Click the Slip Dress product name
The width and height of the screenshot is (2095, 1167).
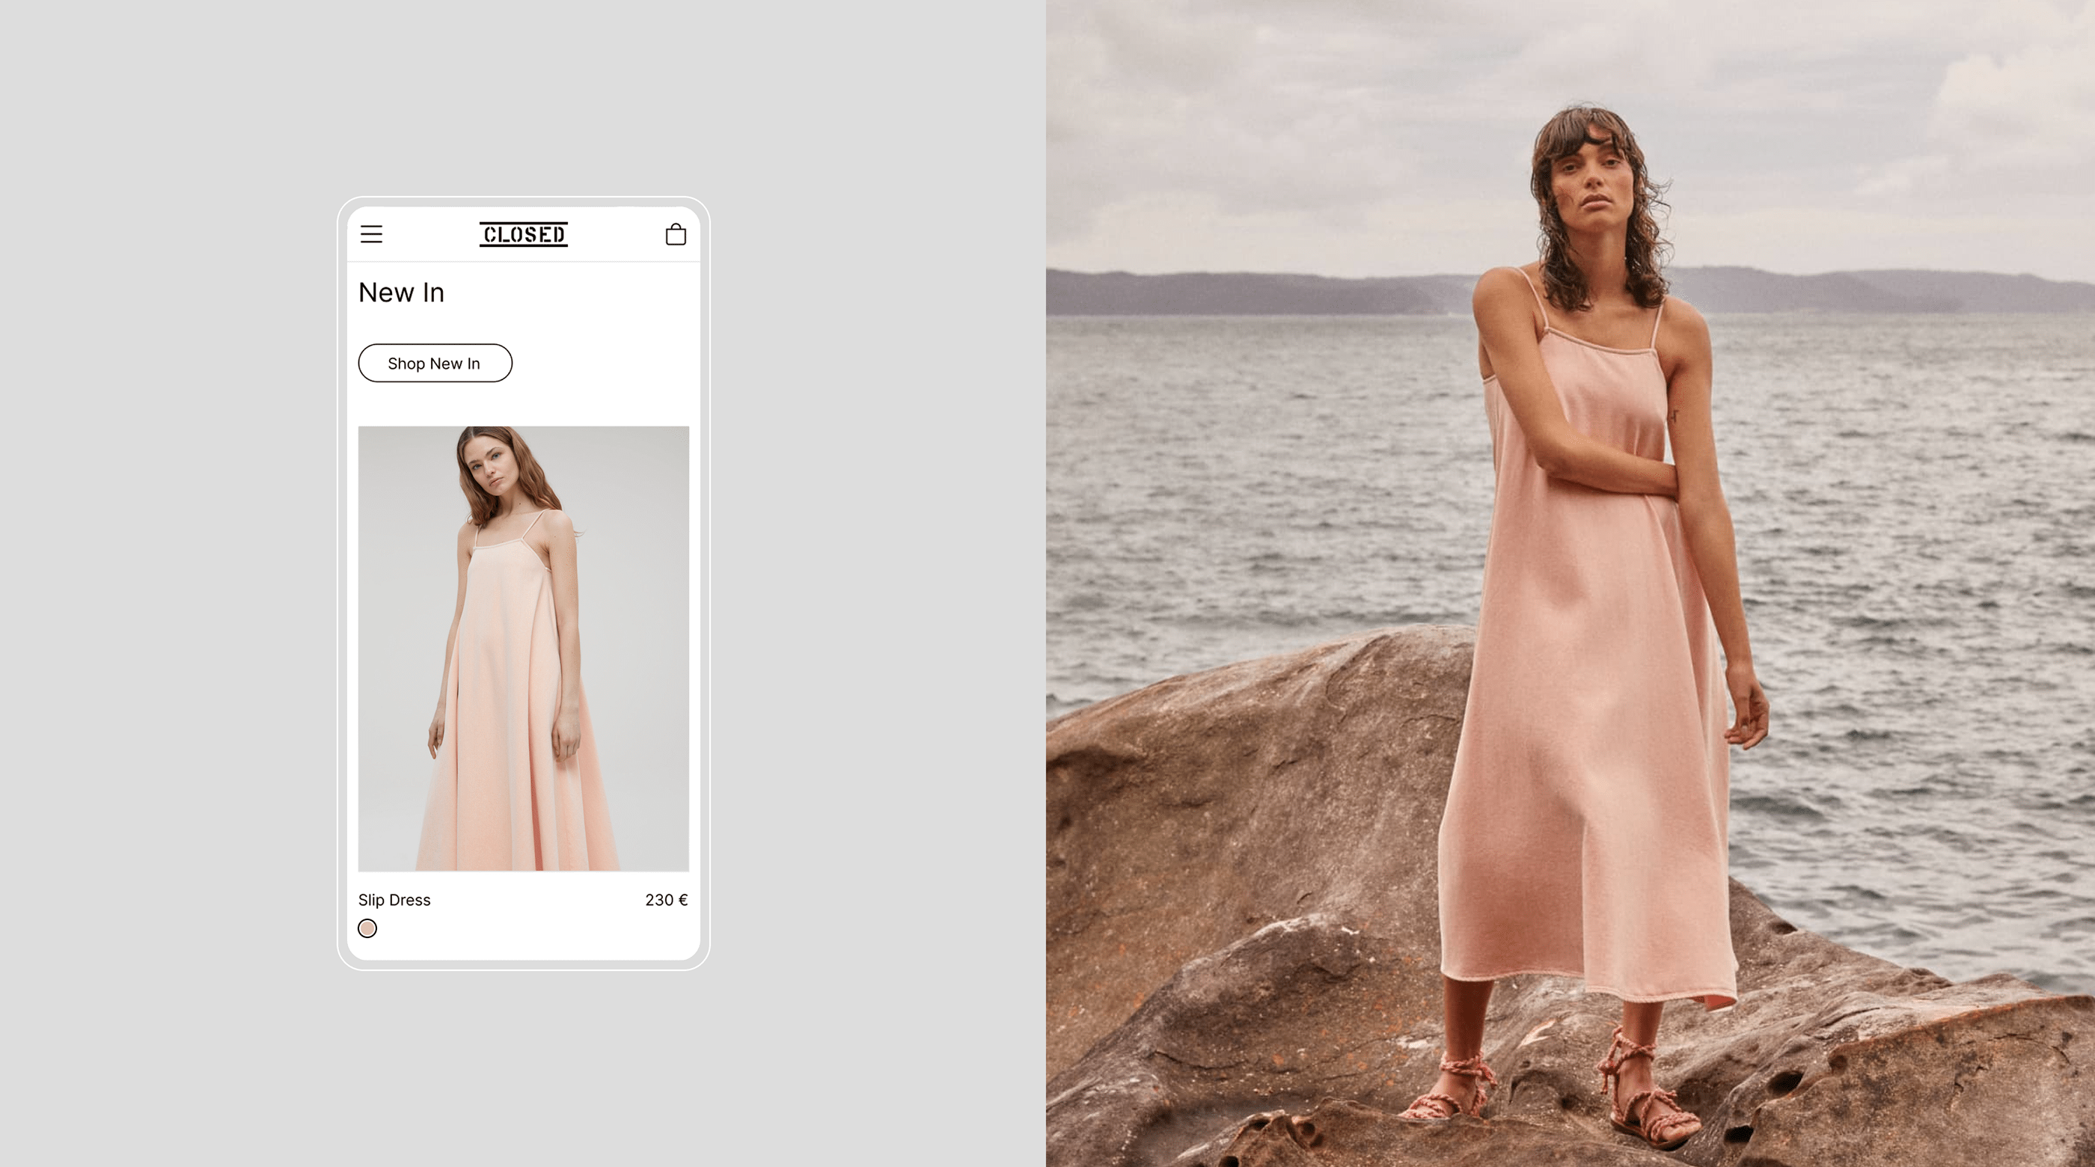coord(394,899)
